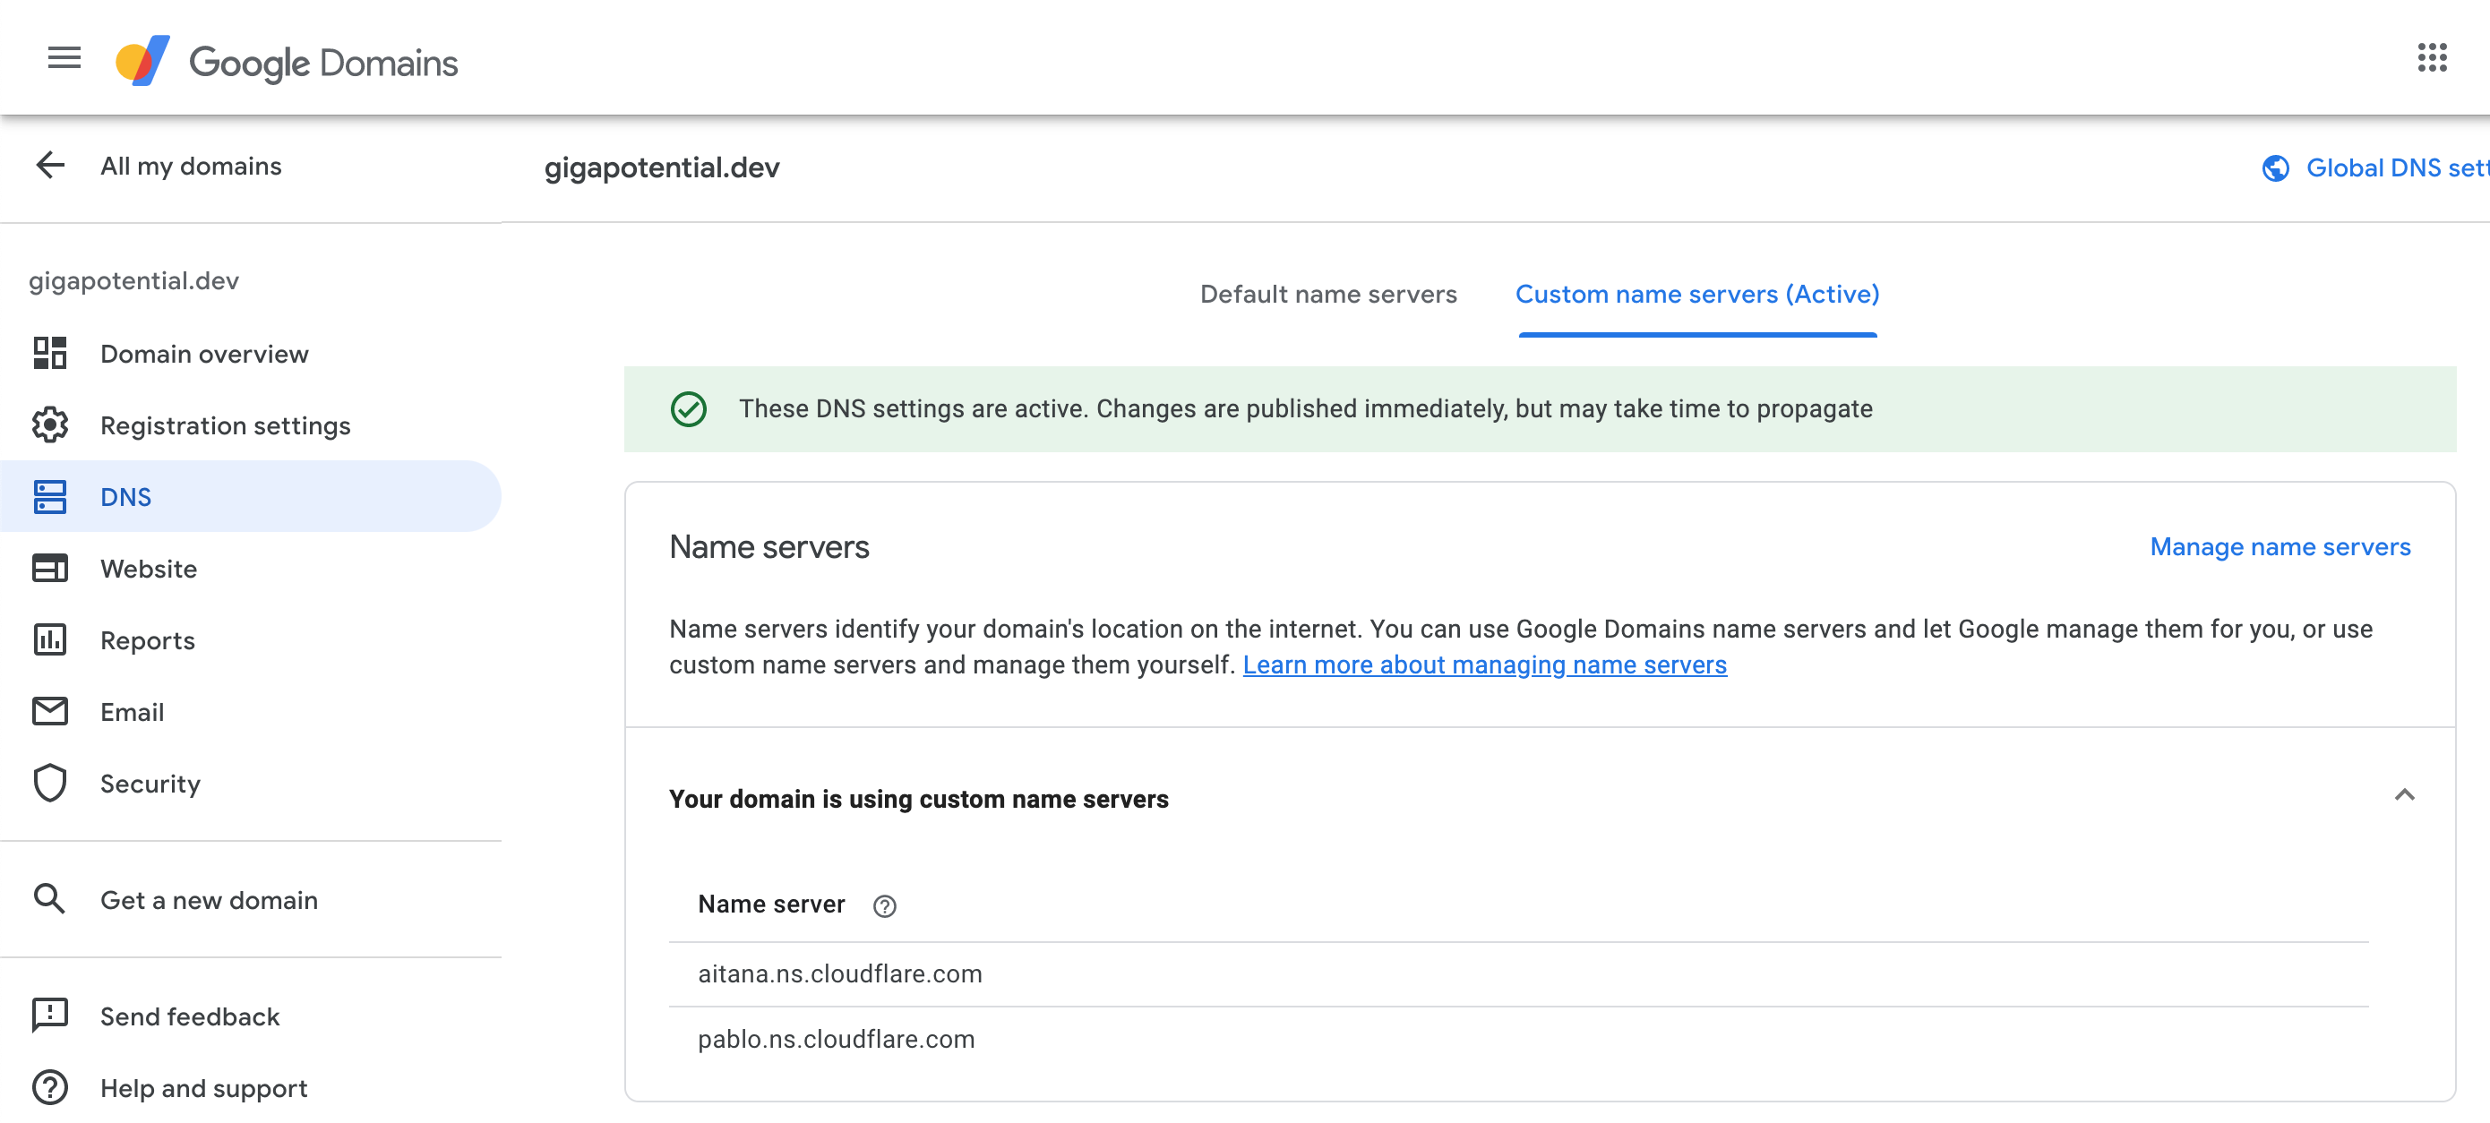The height and width of the screenshot is (1123, 2490).
Task: Click the Email icon in sidebar
Action: 51,710
